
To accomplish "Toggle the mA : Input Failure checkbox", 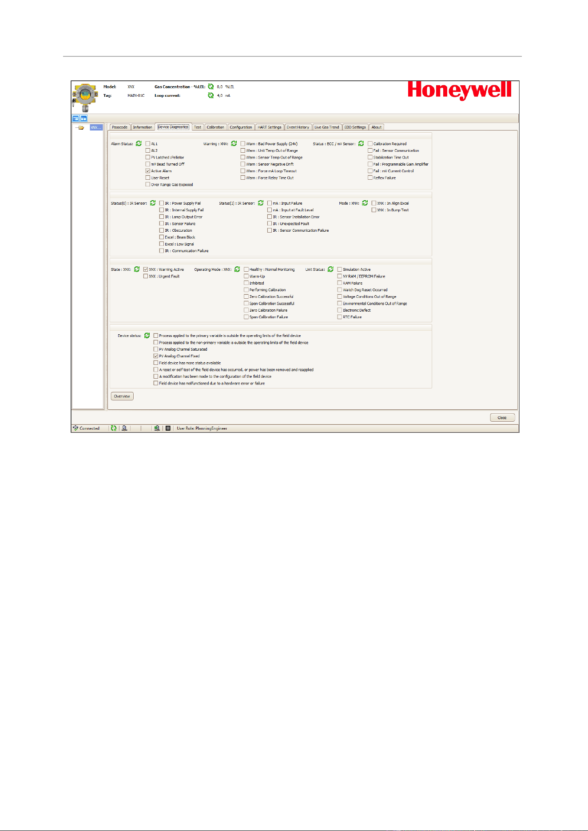I will [x=270, y=203].
